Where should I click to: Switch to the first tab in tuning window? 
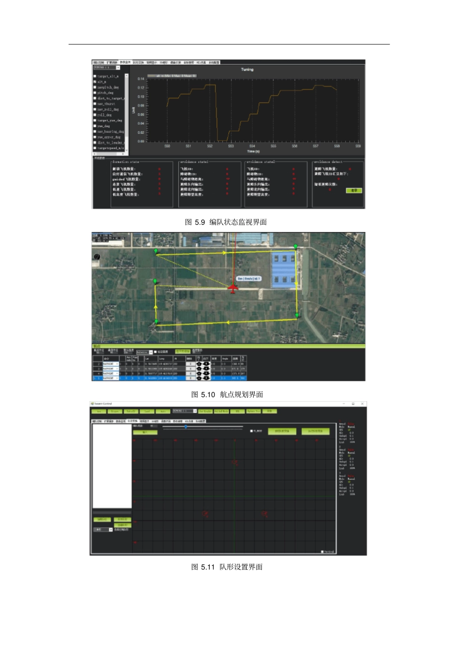pyautogui.click(x=99, y=62)
